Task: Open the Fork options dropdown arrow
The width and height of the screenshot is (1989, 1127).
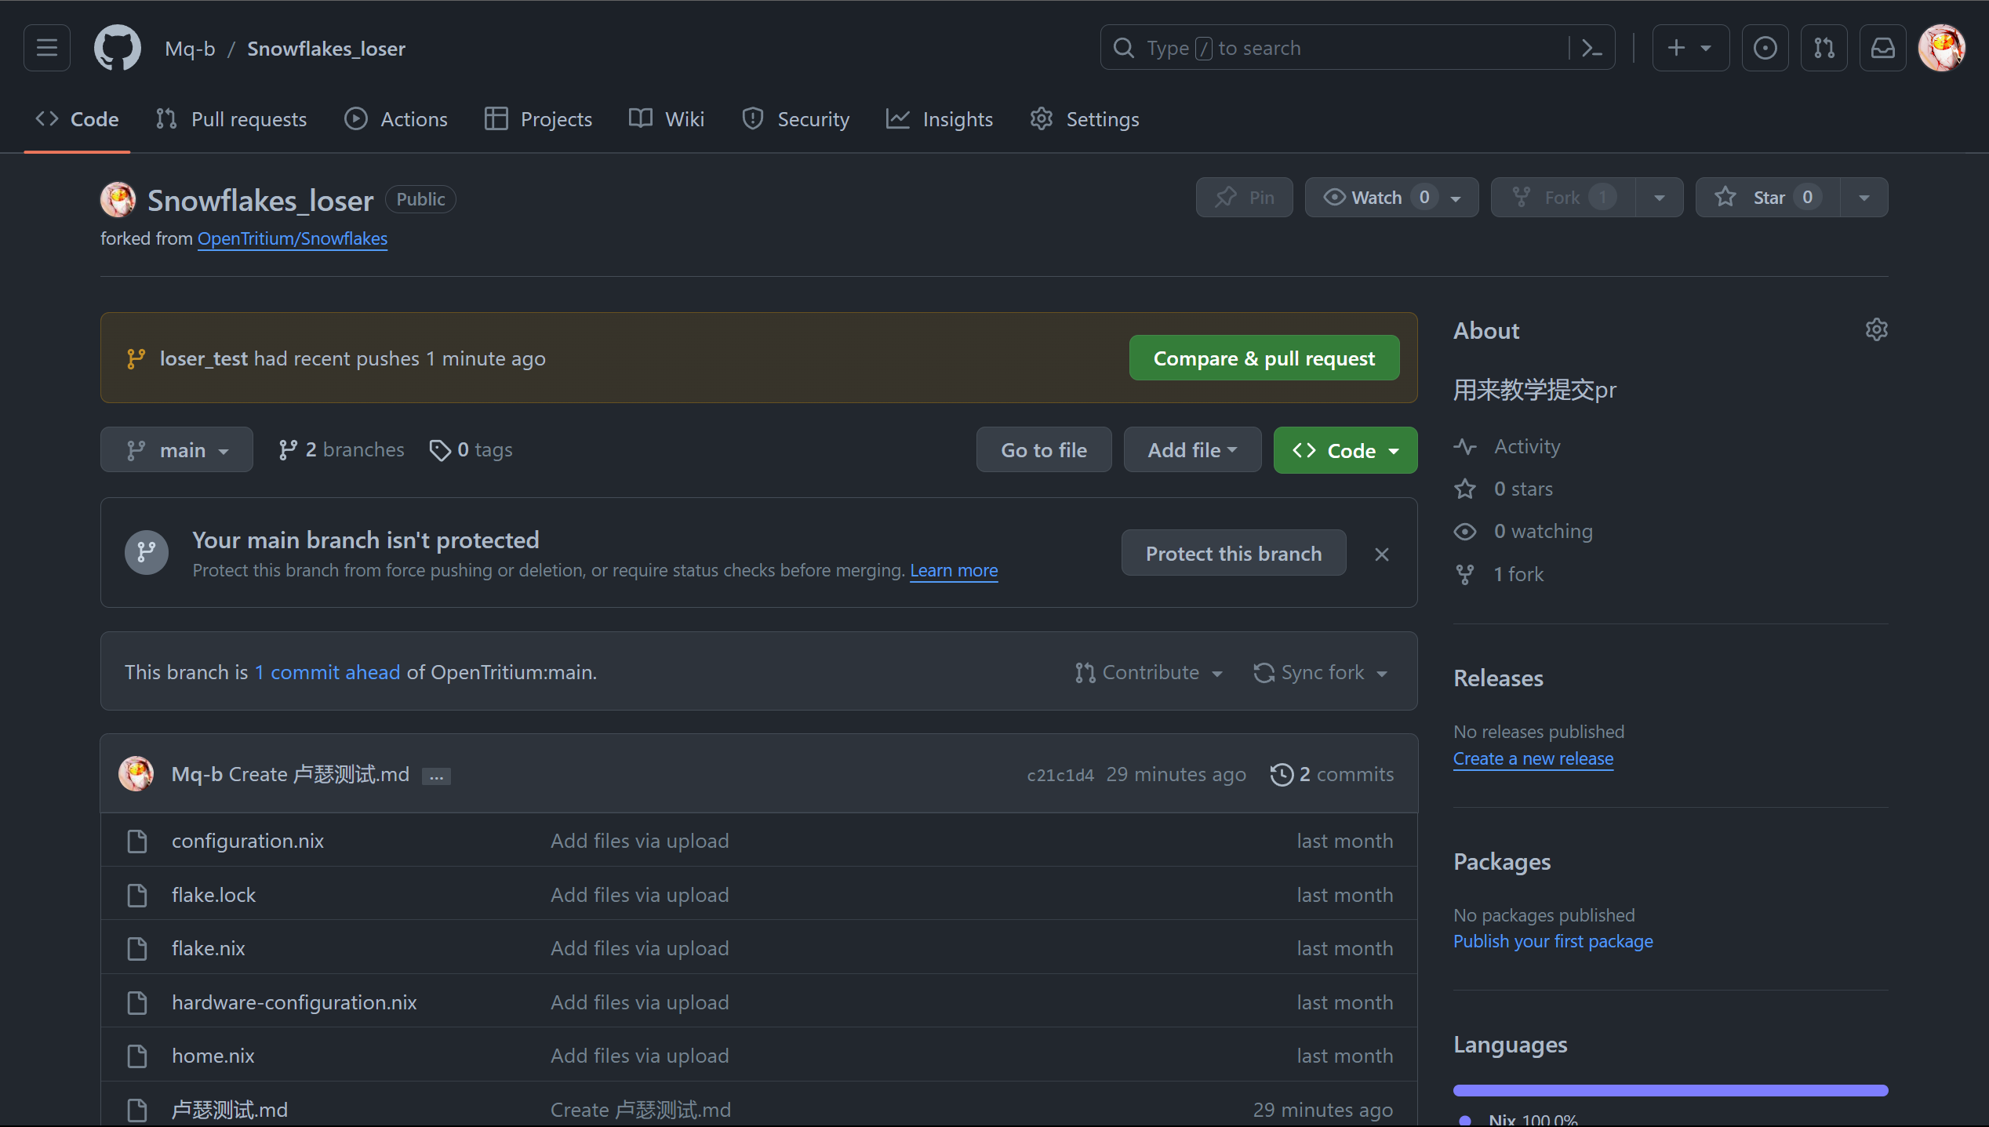Action: click(1660, 198)
